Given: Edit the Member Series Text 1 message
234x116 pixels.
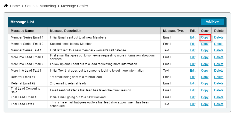Looking at the screenshot, I should coord(193,50).
